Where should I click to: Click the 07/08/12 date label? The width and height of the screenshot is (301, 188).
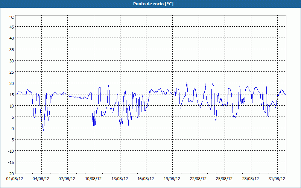[67, 179]
